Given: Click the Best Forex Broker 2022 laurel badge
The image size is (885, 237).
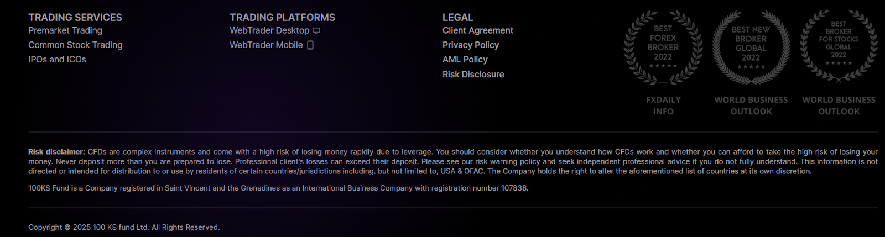Looking at the screenshot, I should click(x=663, y=48).
